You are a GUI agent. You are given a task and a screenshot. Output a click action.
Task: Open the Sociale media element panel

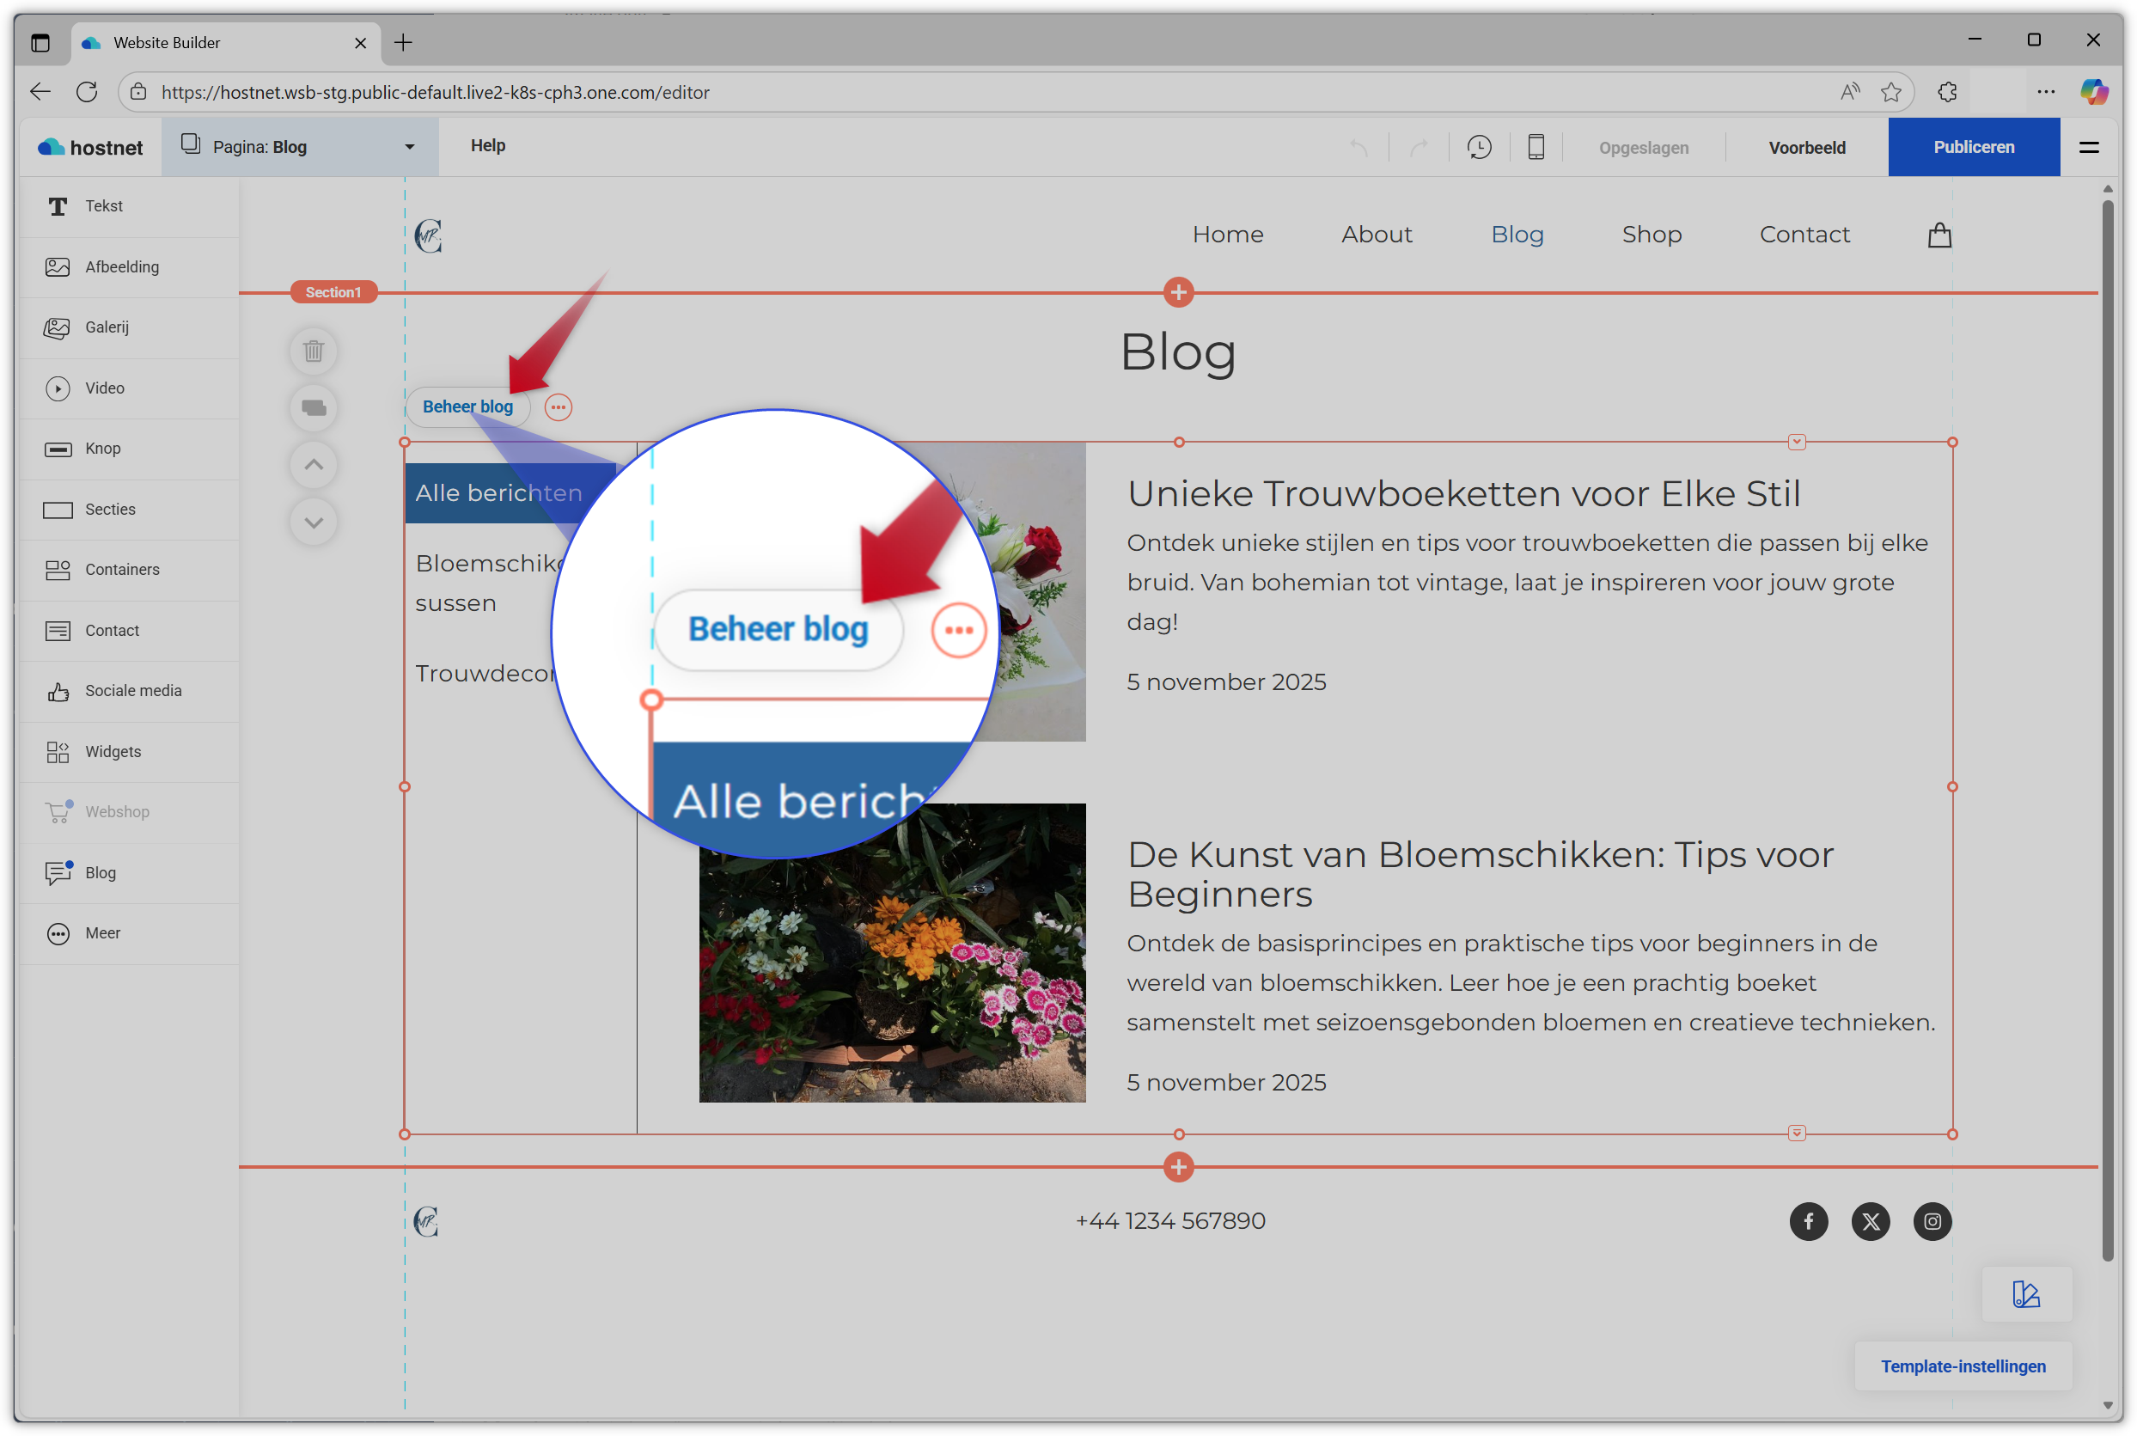tap(134, 689)
